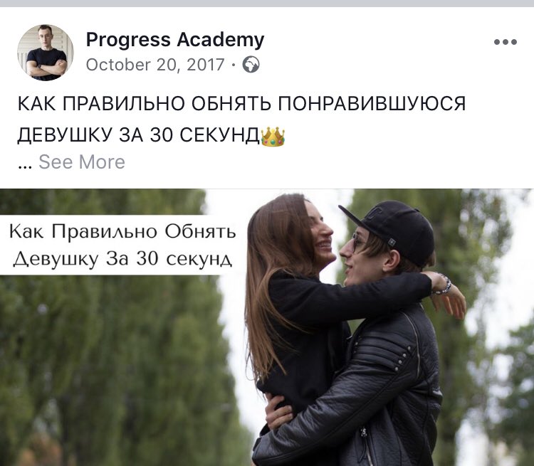The width and height of the screenshot is (534, 466).
Task: Open the October 20, 2017 timestamp link
Action: pos(155,65)
